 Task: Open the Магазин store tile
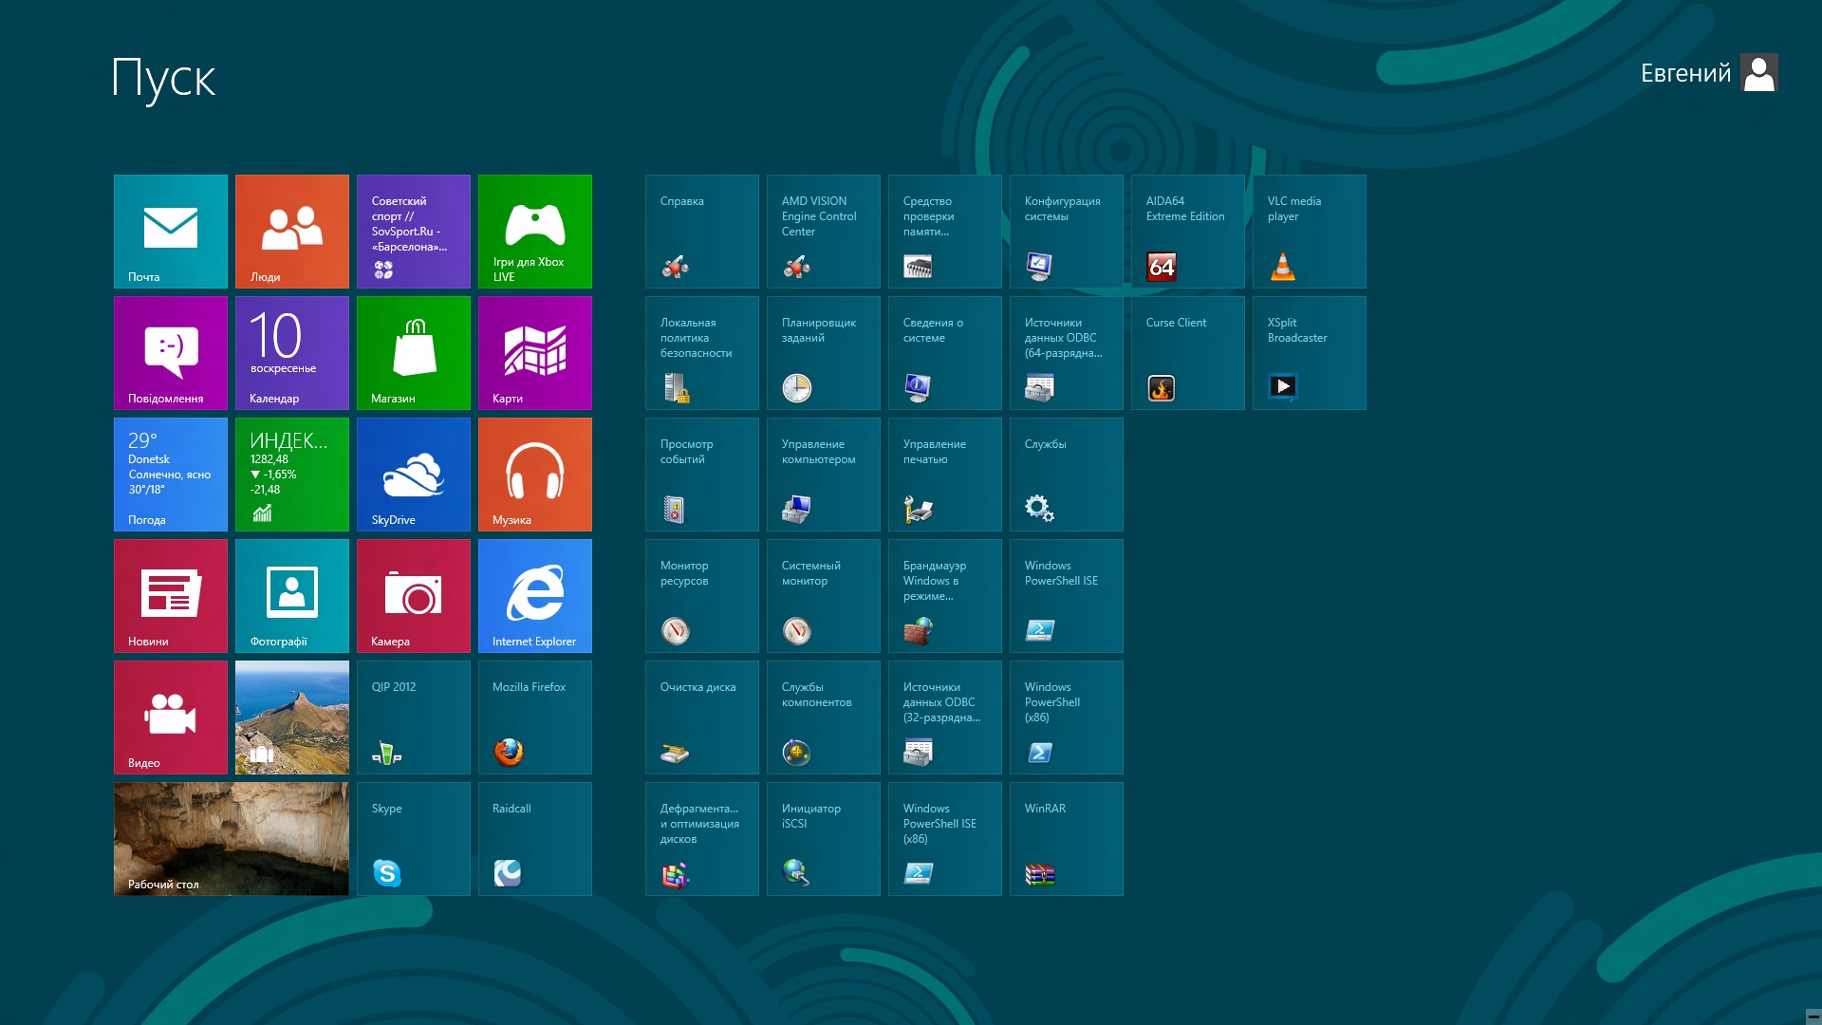tap(414, 353)
